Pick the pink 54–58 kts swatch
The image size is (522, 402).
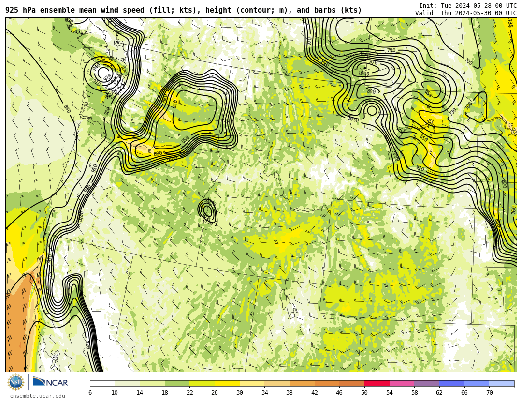pyautogui.click(x=402, y=383)
